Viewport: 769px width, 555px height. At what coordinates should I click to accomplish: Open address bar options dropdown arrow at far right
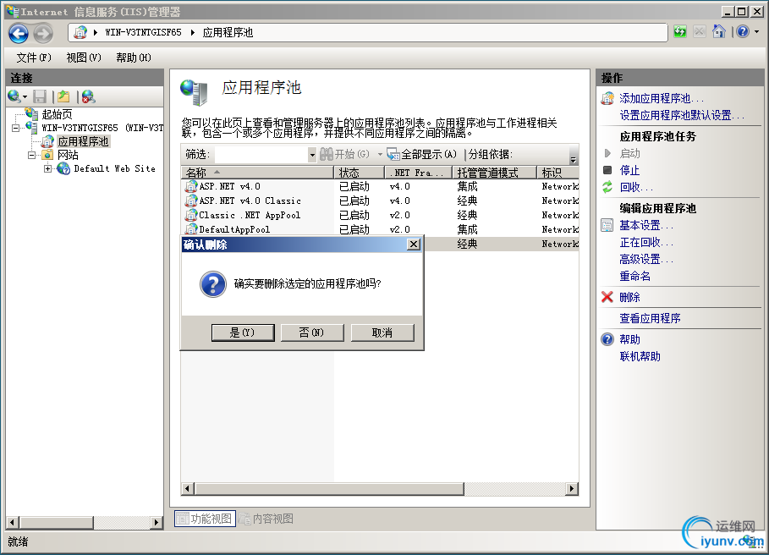757,32
